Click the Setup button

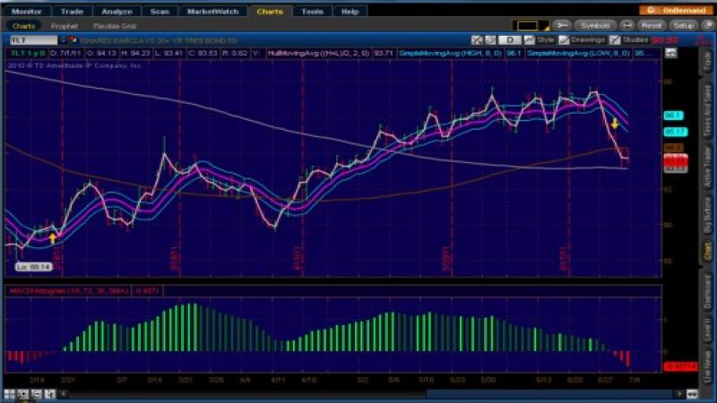683,26
